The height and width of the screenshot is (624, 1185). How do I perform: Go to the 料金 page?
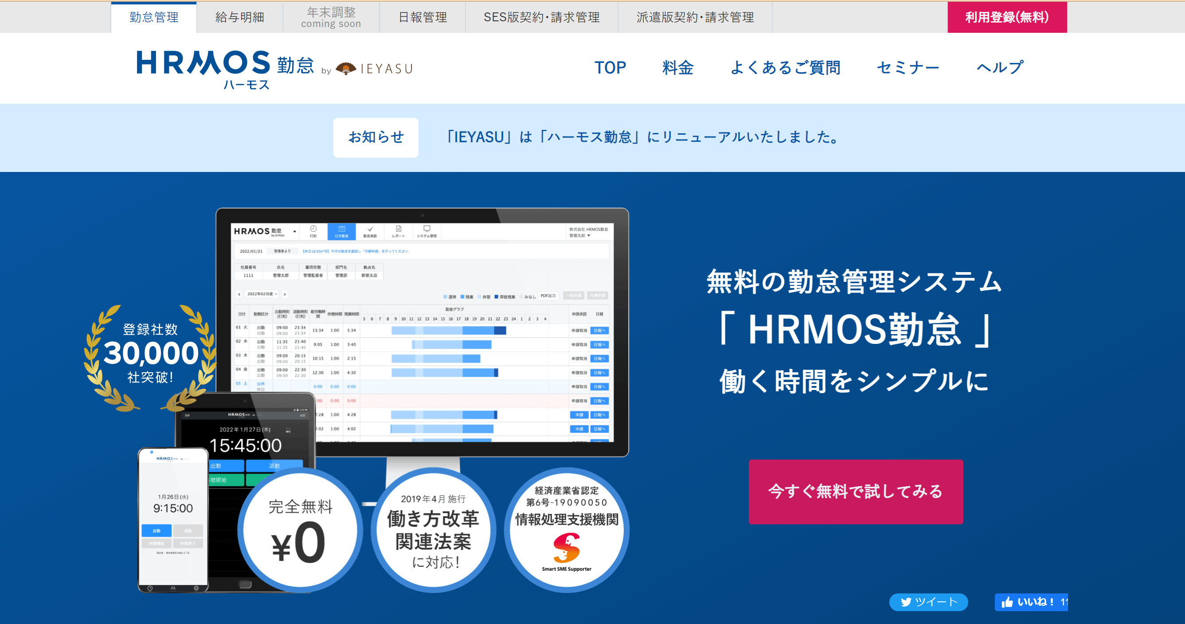tap(677, 68)
